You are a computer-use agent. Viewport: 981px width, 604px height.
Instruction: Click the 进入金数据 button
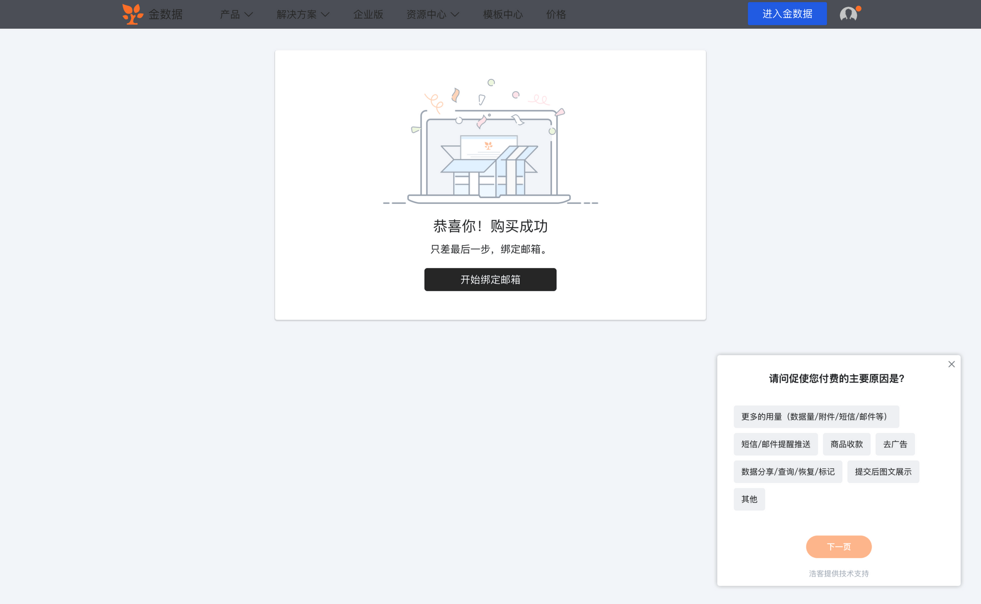point(787,14)
